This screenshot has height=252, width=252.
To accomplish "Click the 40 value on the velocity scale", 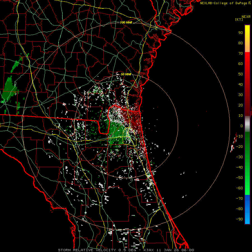I will [241, 85].
